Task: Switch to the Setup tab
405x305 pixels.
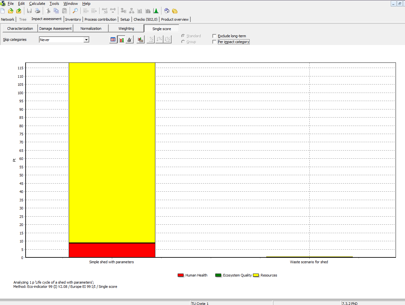Action: point(125,19)
